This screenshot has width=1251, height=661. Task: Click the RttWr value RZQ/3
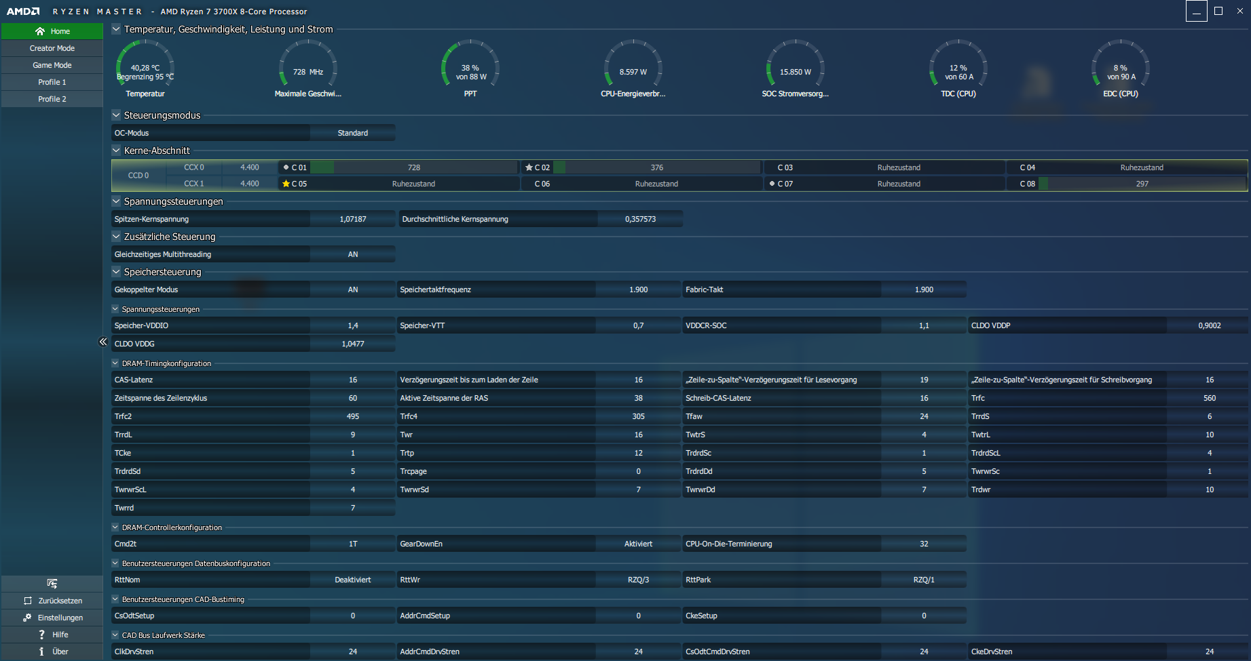pyautogui.click(x=639, y=580)
